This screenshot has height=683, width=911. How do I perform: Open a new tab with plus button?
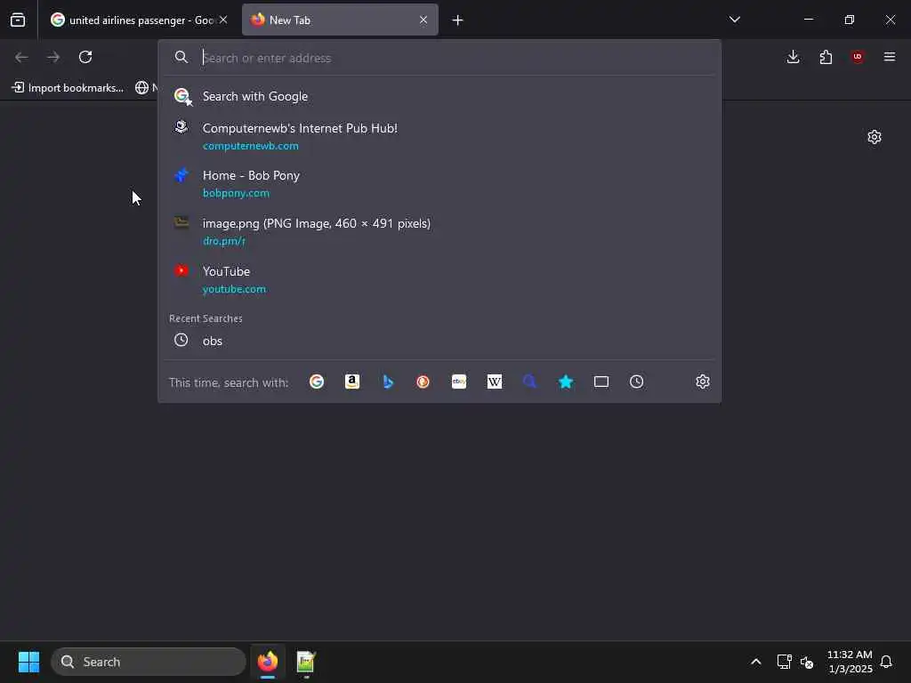pos(458,20)
